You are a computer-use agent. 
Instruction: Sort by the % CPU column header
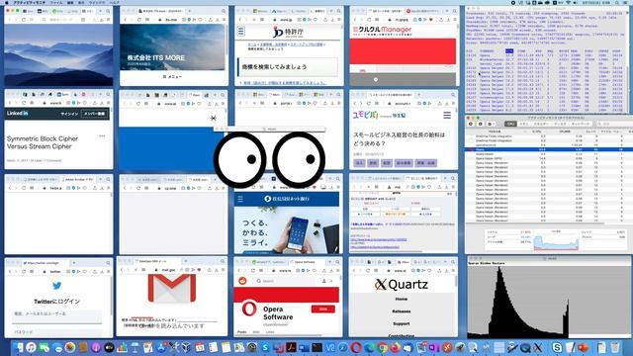(x=536, y=132)
